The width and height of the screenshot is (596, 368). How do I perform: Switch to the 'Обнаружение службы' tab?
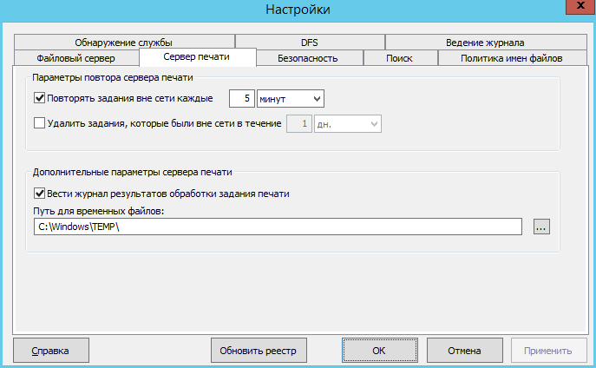(x=123, y=42)
